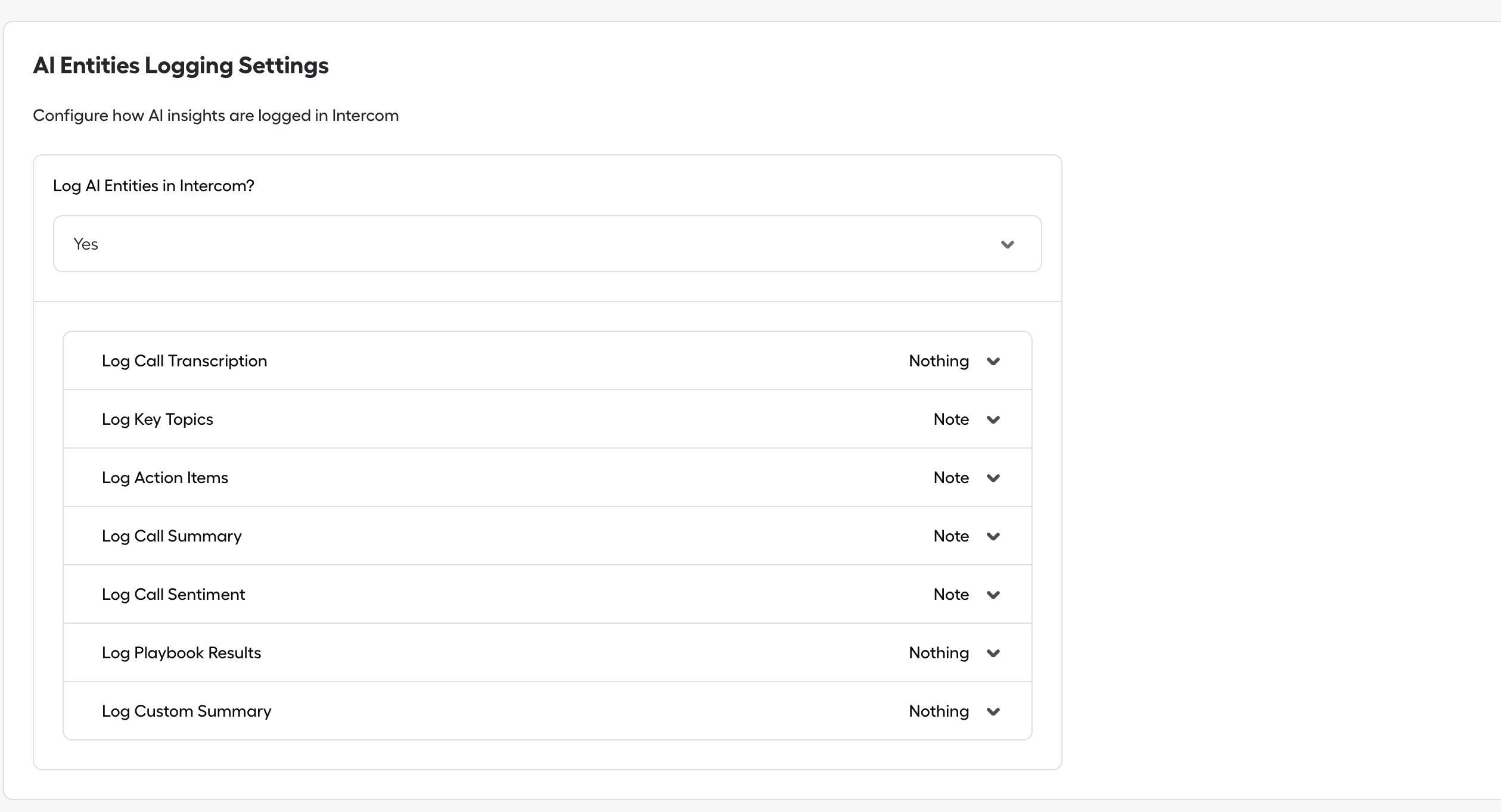This screenshot has height=812, width=1501.
Task: Click the 'Log Call Sentiment' label
Action: (173, 595)
